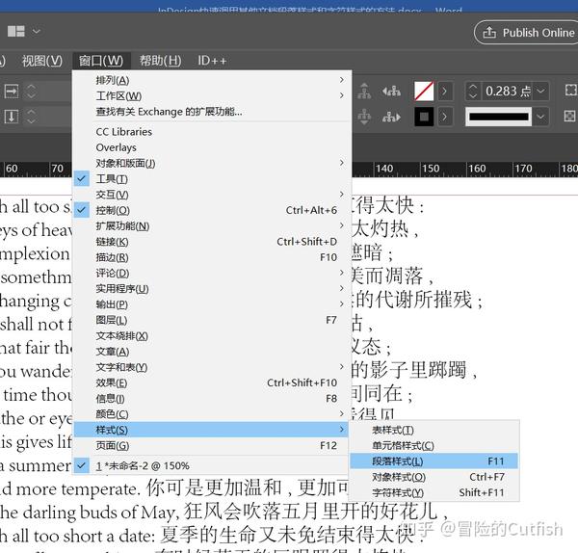The width and height of the screenshot is (578, 553).
Task: Open the CC Libraries panel
Action: pyautogui.click(x=212, y=132)
